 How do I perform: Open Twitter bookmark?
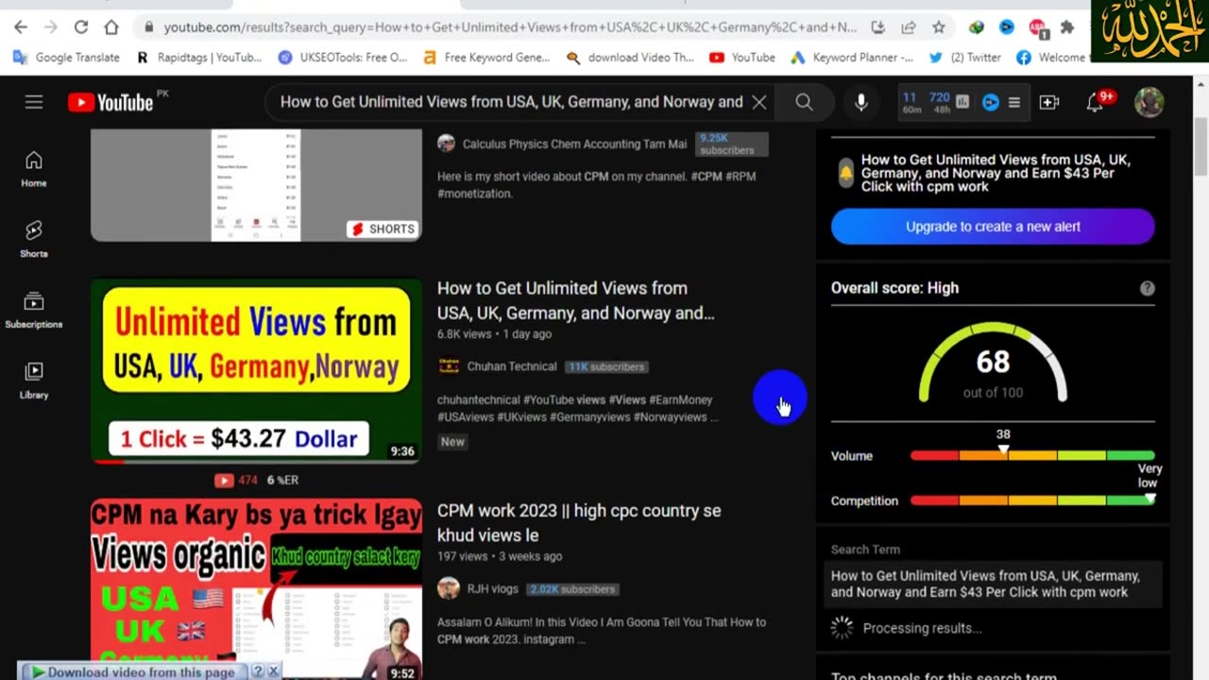coord(965,58)
